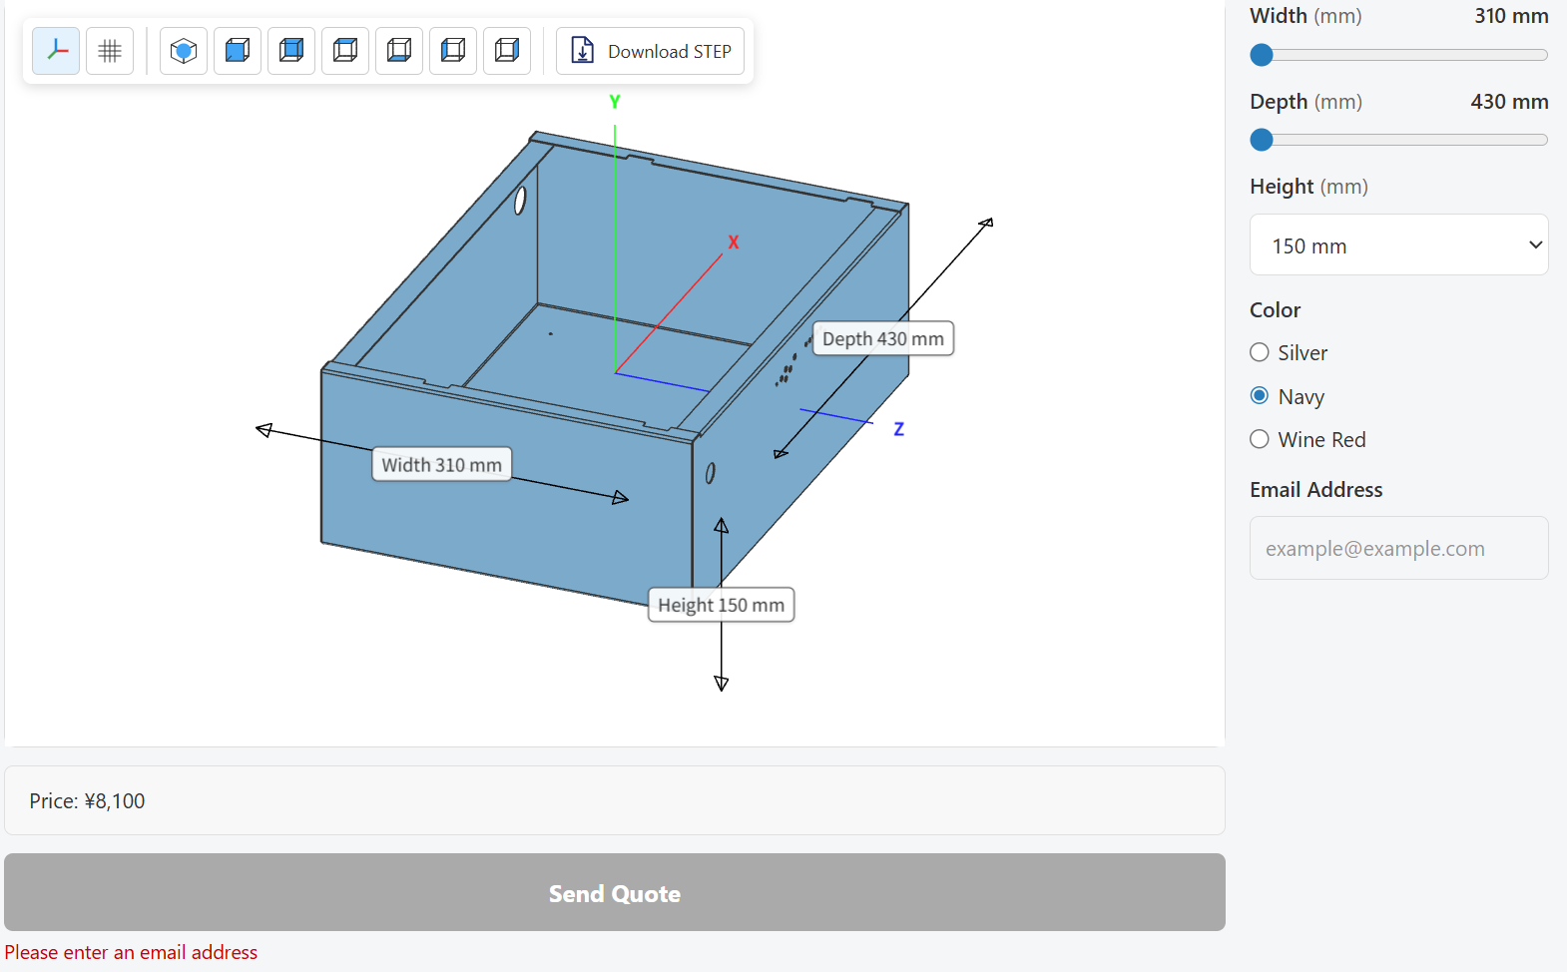Viewport: 1567px width, 972px height.
Task: Select the back face view icon
Action: tap(291, 51)
